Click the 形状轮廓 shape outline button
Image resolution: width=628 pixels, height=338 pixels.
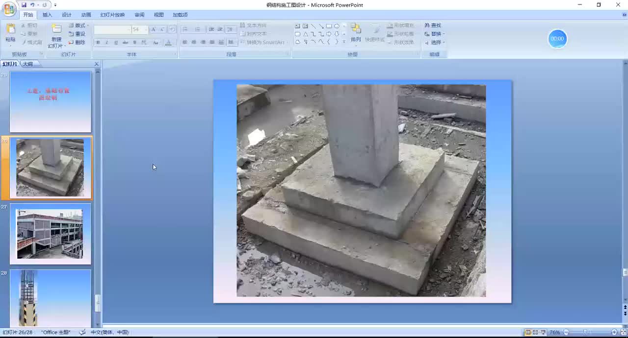pyautogui.click(x=400, y=34)
